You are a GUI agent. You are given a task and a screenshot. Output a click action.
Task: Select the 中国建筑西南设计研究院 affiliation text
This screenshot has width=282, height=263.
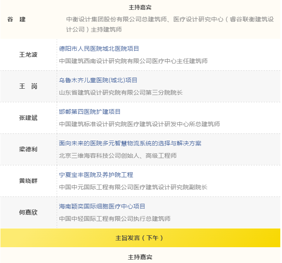pos(133,61)
